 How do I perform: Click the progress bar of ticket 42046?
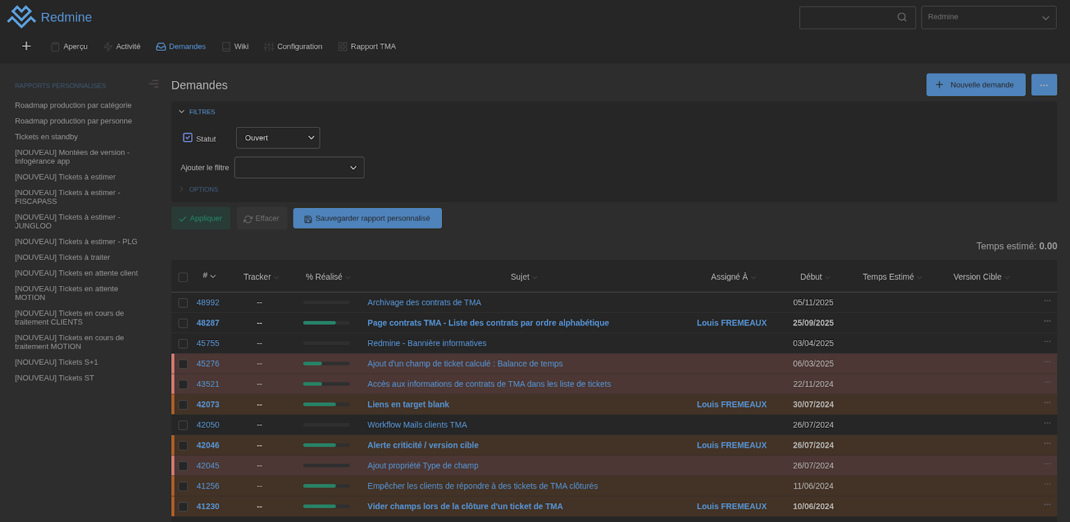coord(326,445)
